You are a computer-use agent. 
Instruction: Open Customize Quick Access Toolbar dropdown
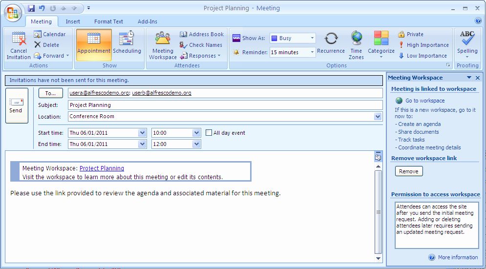[x=88, y=8]
